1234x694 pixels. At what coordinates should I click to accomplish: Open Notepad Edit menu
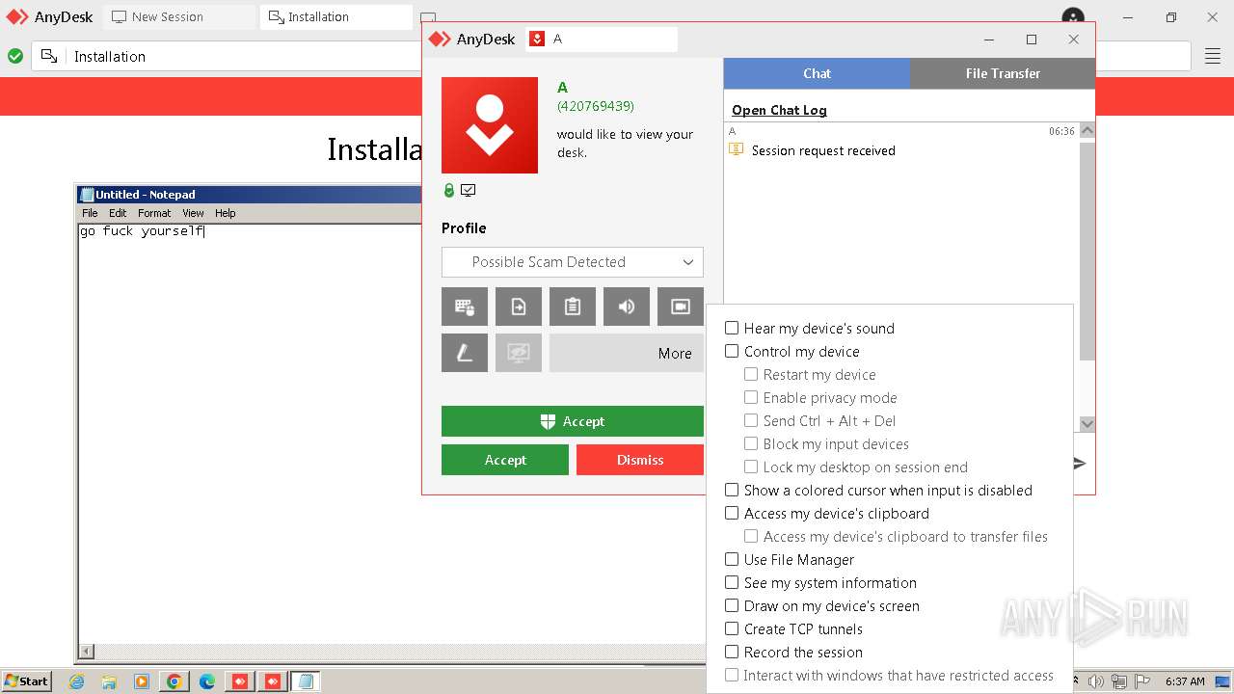coord(118,213)
